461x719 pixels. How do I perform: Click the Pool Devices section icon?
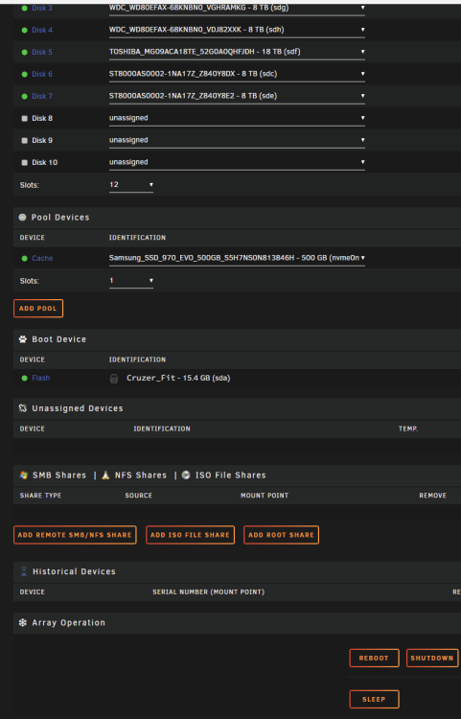pyautogui.click(x=22, y=218)
